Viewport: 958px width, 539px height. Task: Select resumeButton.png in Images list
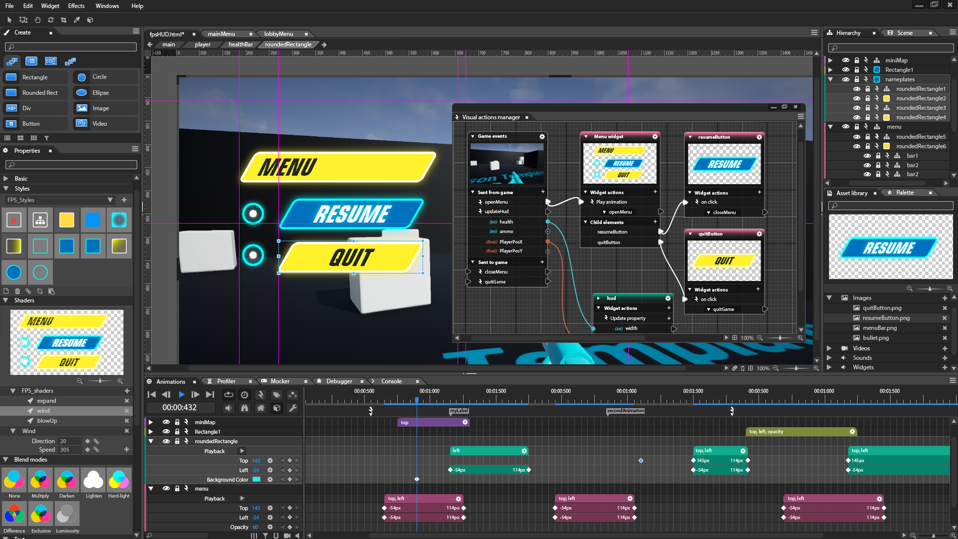tap(886, 318)
